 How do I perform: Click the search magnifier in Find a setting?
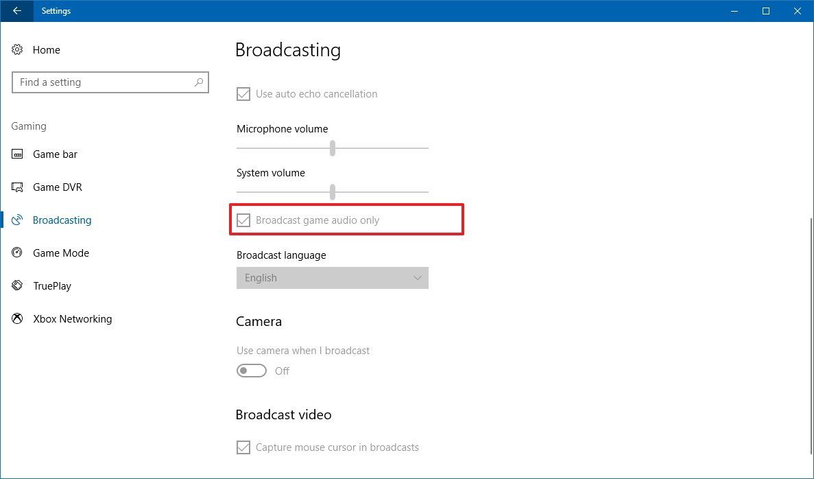click(199, 82)
